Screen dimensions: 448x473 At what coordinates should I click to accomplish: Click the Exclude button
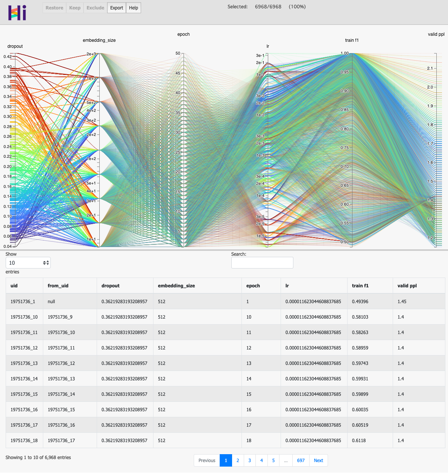click(95, 8)
